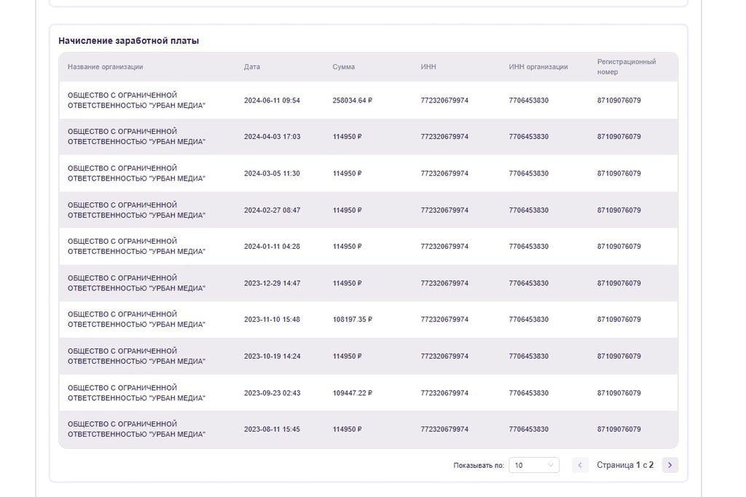Select the date 2023-12-29 14:47
Viewport: 746px width, 497px height.
coord(272,283)
